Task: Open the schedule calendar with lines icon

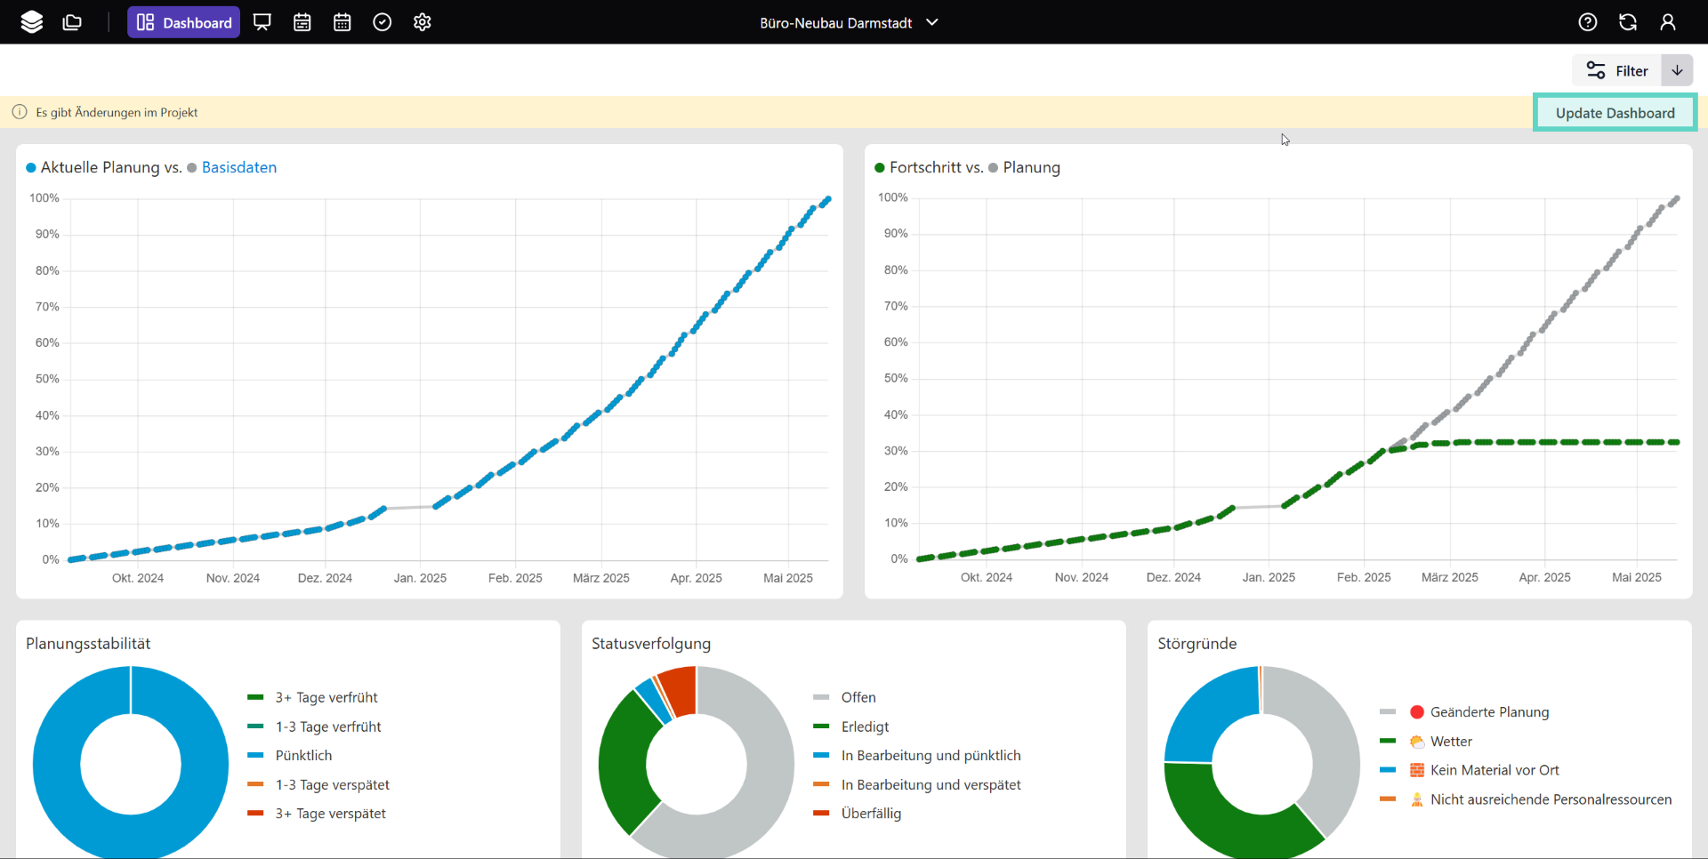Action: tap(302, 22)
